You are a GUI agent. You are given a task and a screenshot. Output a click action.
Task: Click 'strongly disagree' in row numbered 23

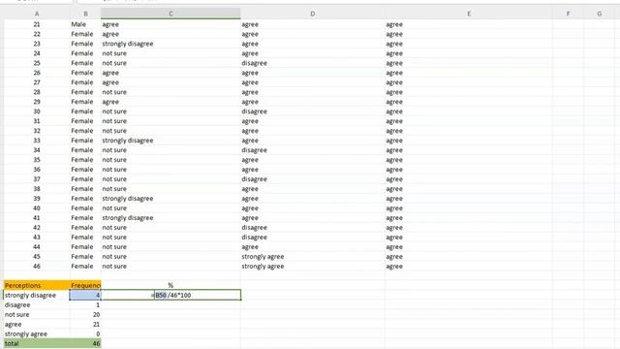click(x=128, y=44)
